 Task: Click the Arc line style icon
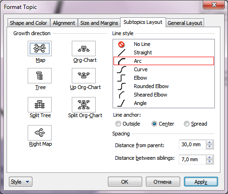(122, 61)
